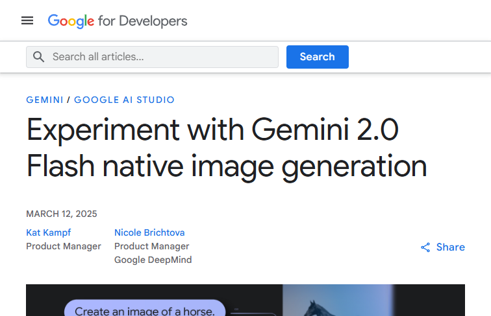The width and height of the screenshot is (491, 316).
Task: Focus the Search all articles field
Action: pyautogui.click(x=152, y=57)
